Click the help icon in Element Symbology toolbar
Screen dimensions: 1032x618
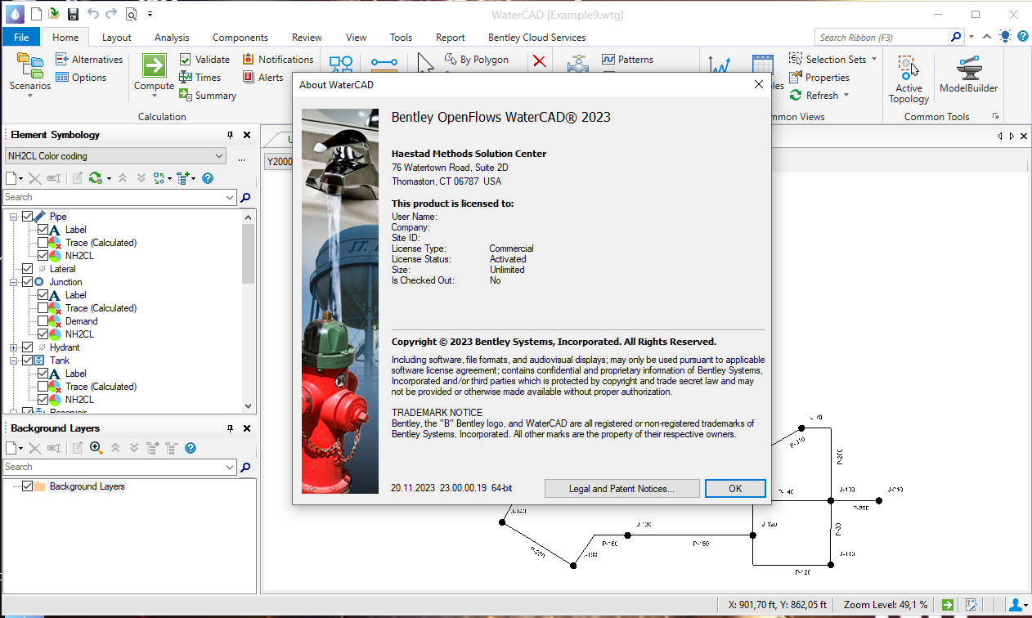[208, 178]
